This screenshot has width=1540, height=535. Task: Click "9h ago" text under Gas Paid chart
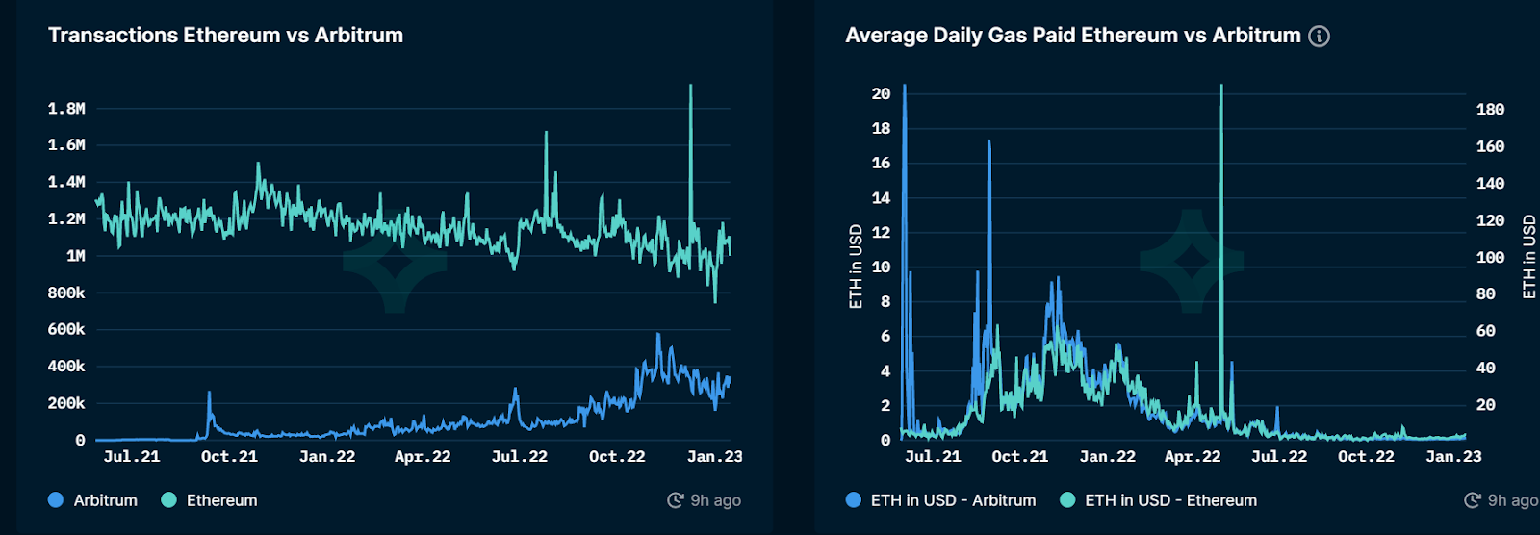click(x=1512, y=500)
